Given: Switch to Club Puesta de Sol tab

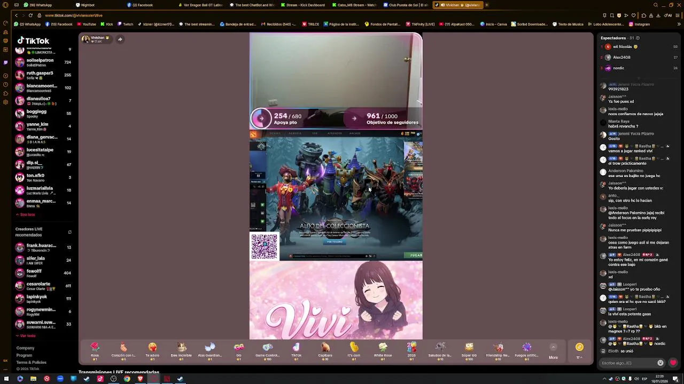Looking at the screenshot, I should (x=407, y=5).
